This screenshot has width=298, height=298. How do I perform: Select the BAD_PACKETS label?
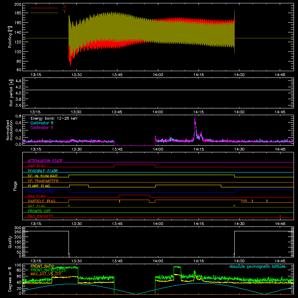click(41, 216)
